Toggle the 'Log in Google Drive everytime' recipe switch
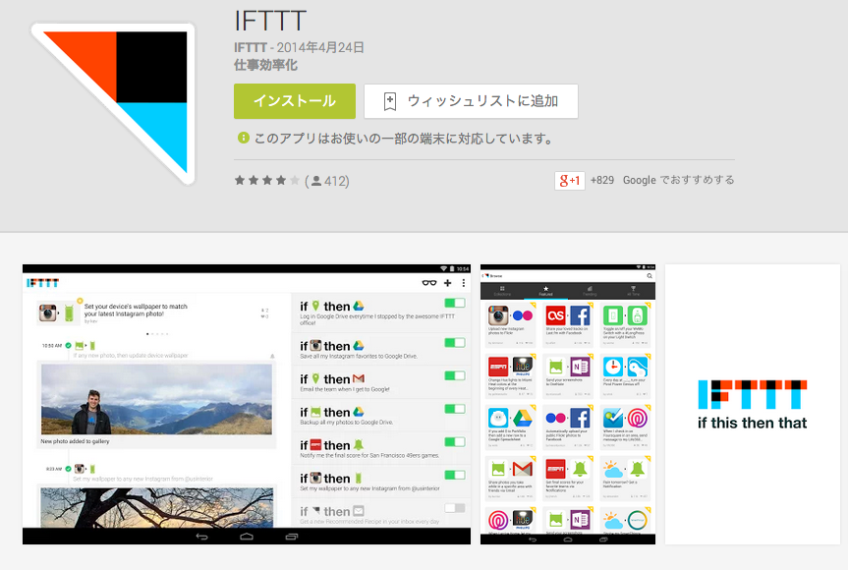The width and height of the screenshot is (848, 570). point(455,303)
